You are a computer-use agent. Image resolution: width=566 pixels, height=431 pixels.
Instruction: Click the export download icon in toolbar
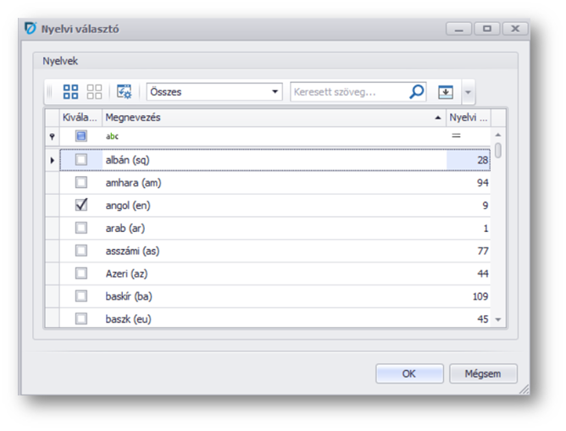pos(446,91)
